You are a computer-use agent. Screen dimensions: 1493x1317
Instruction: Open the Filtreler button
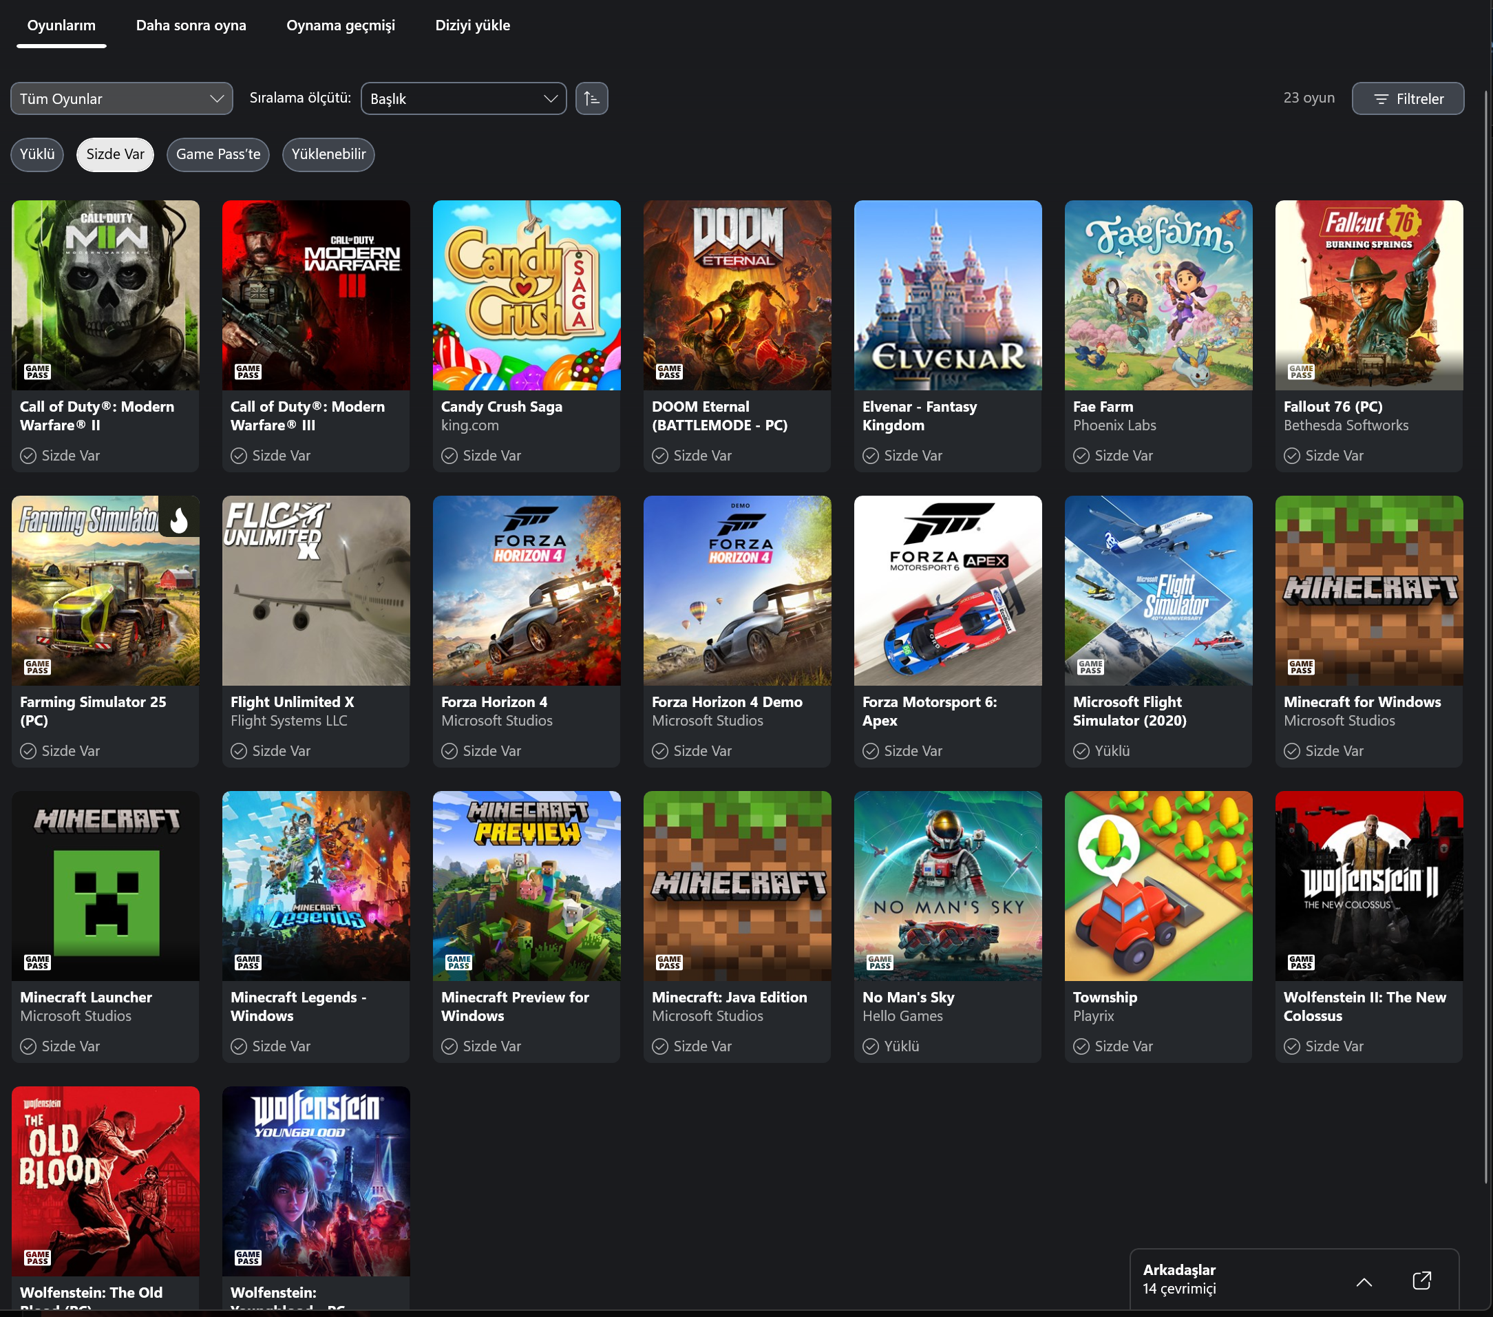coord(1408,98)
